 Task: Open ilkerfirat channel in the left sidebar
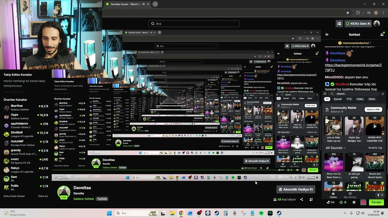click(26, 107)
